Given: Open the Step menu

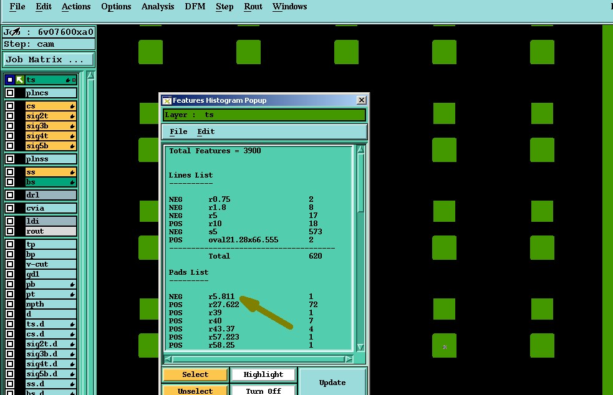Looking at the screenshot, I should tap(224, 7).
